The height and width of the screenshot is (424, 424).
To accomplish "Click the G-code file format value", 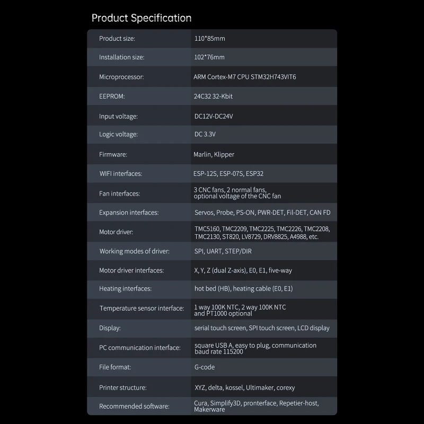I will coord(205,367).
